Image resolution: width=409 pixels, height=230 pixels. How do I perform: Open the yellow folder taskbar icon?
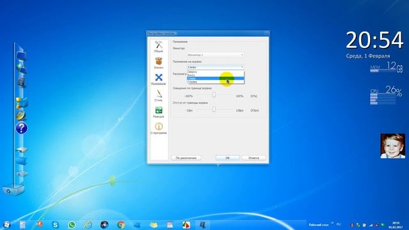coord(153,224)
